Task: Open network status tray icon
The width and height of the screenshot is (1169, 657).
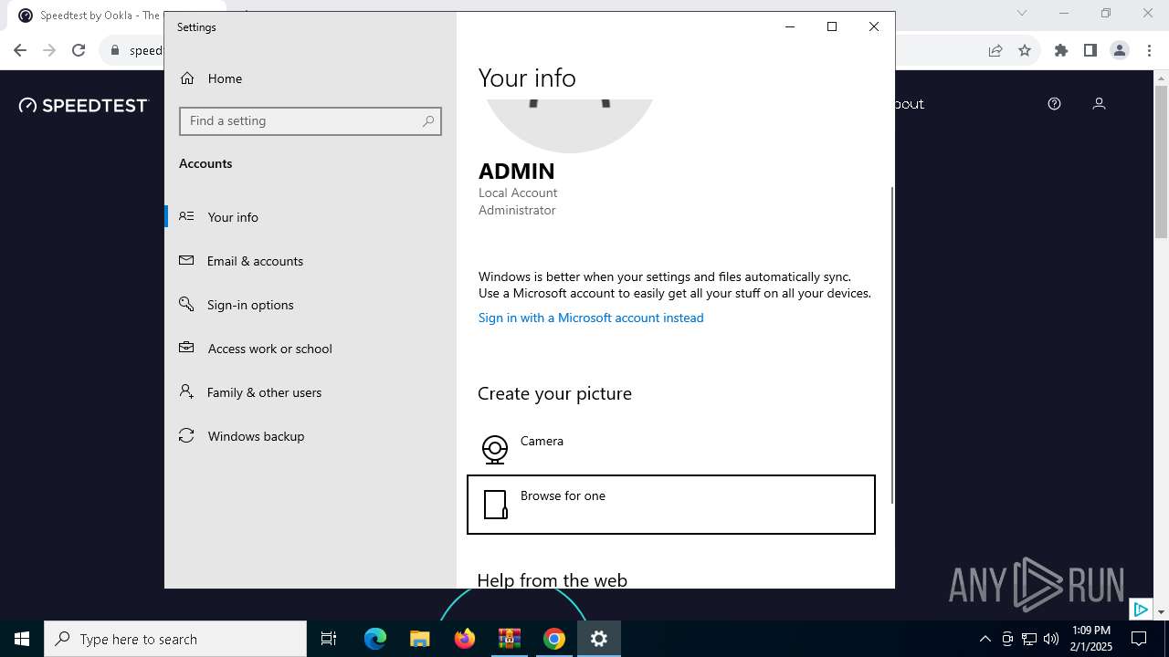Action: pos(1029,639)
